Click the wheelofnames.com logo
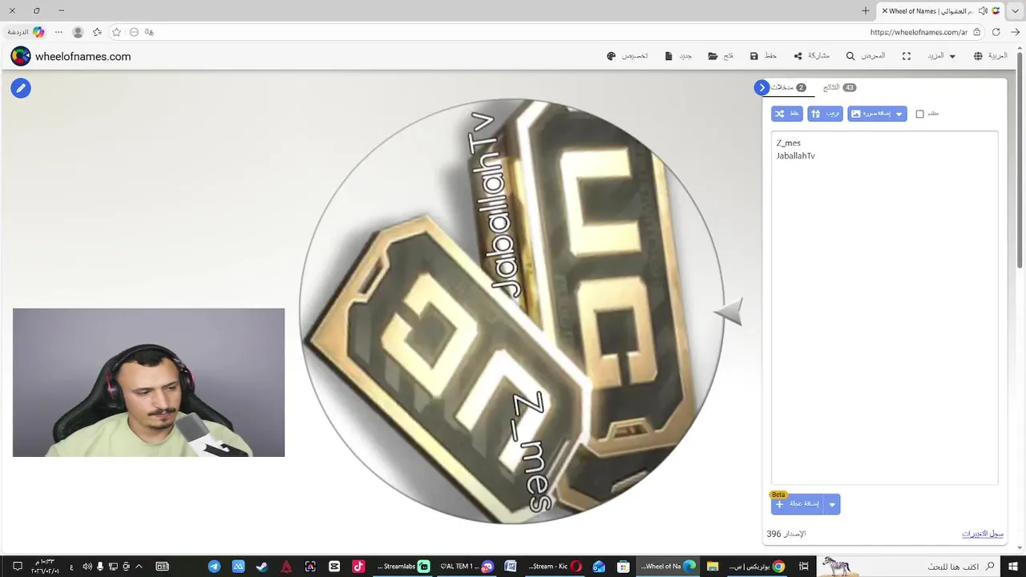 [71, 56]
